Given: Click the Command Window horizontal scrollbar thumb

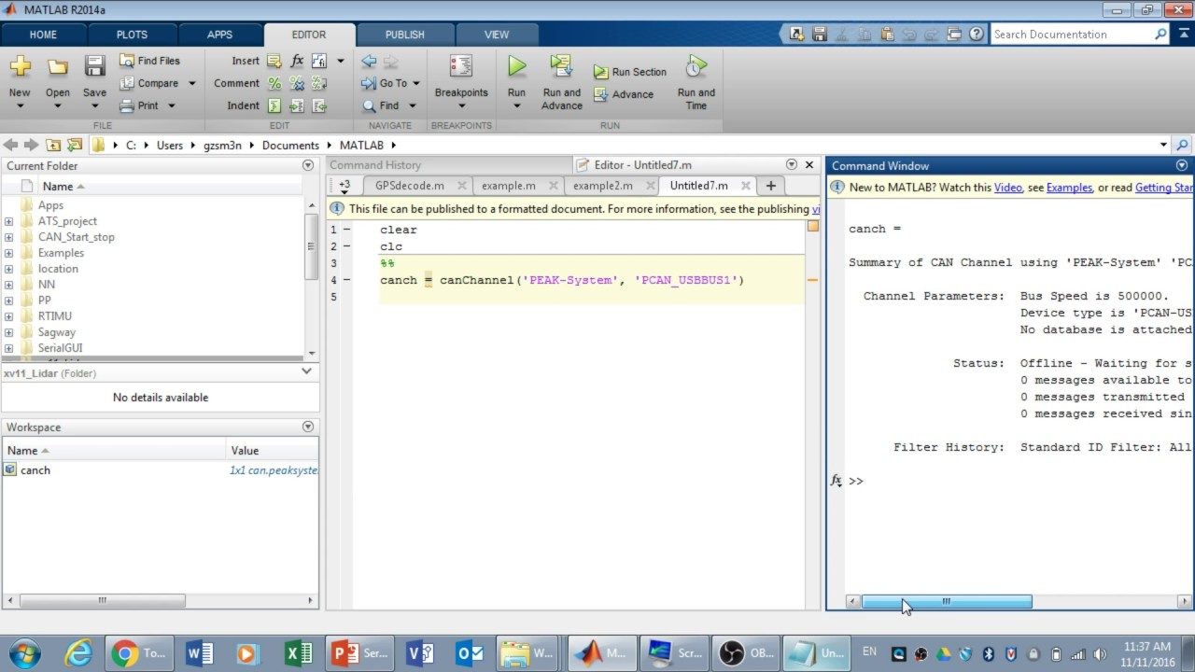Looking at the screenshot, I should [946, 602].
